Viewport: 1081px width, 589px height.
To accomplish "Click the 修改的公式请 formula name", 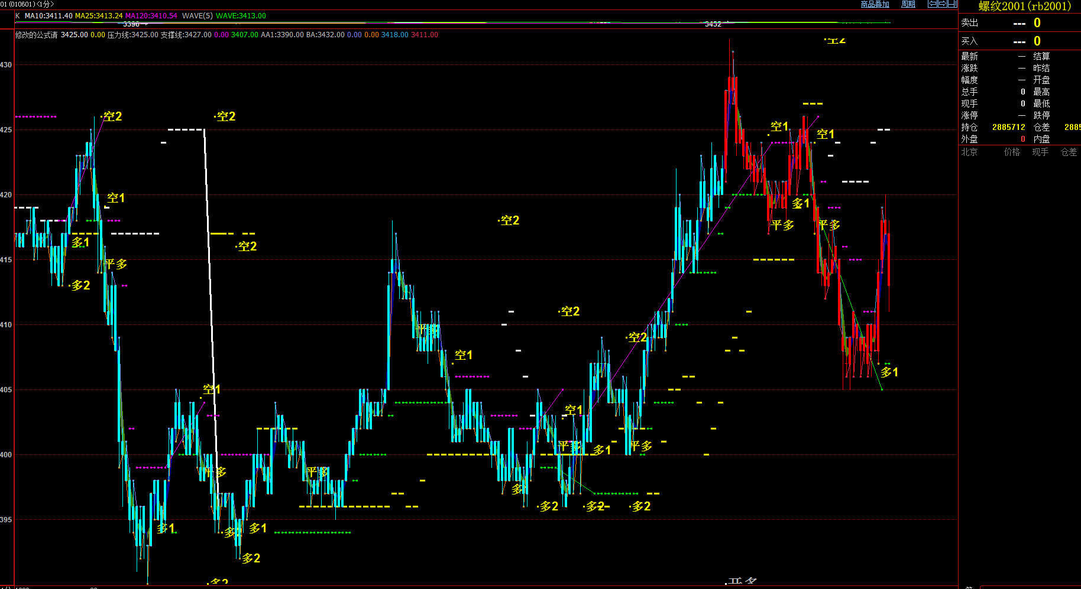I will (x=37, y=35).
